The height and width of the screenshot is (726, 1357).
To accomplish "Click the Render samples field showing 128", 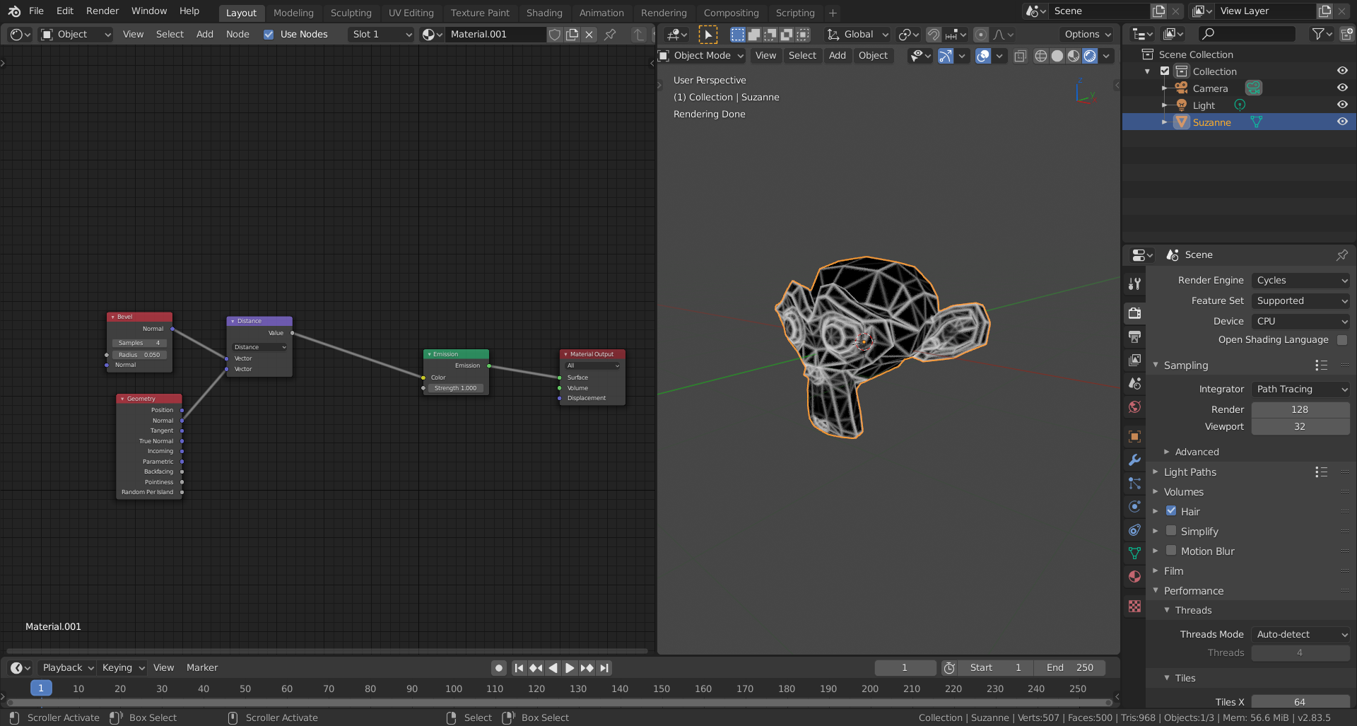I will (1300, 410).
